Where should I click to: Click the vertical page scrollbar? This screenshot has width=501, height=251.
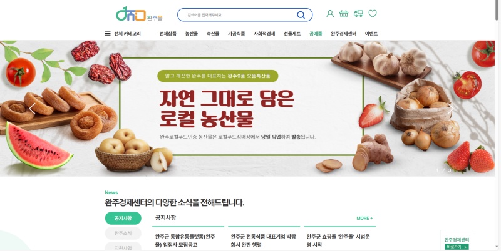(x=498, y=125)
